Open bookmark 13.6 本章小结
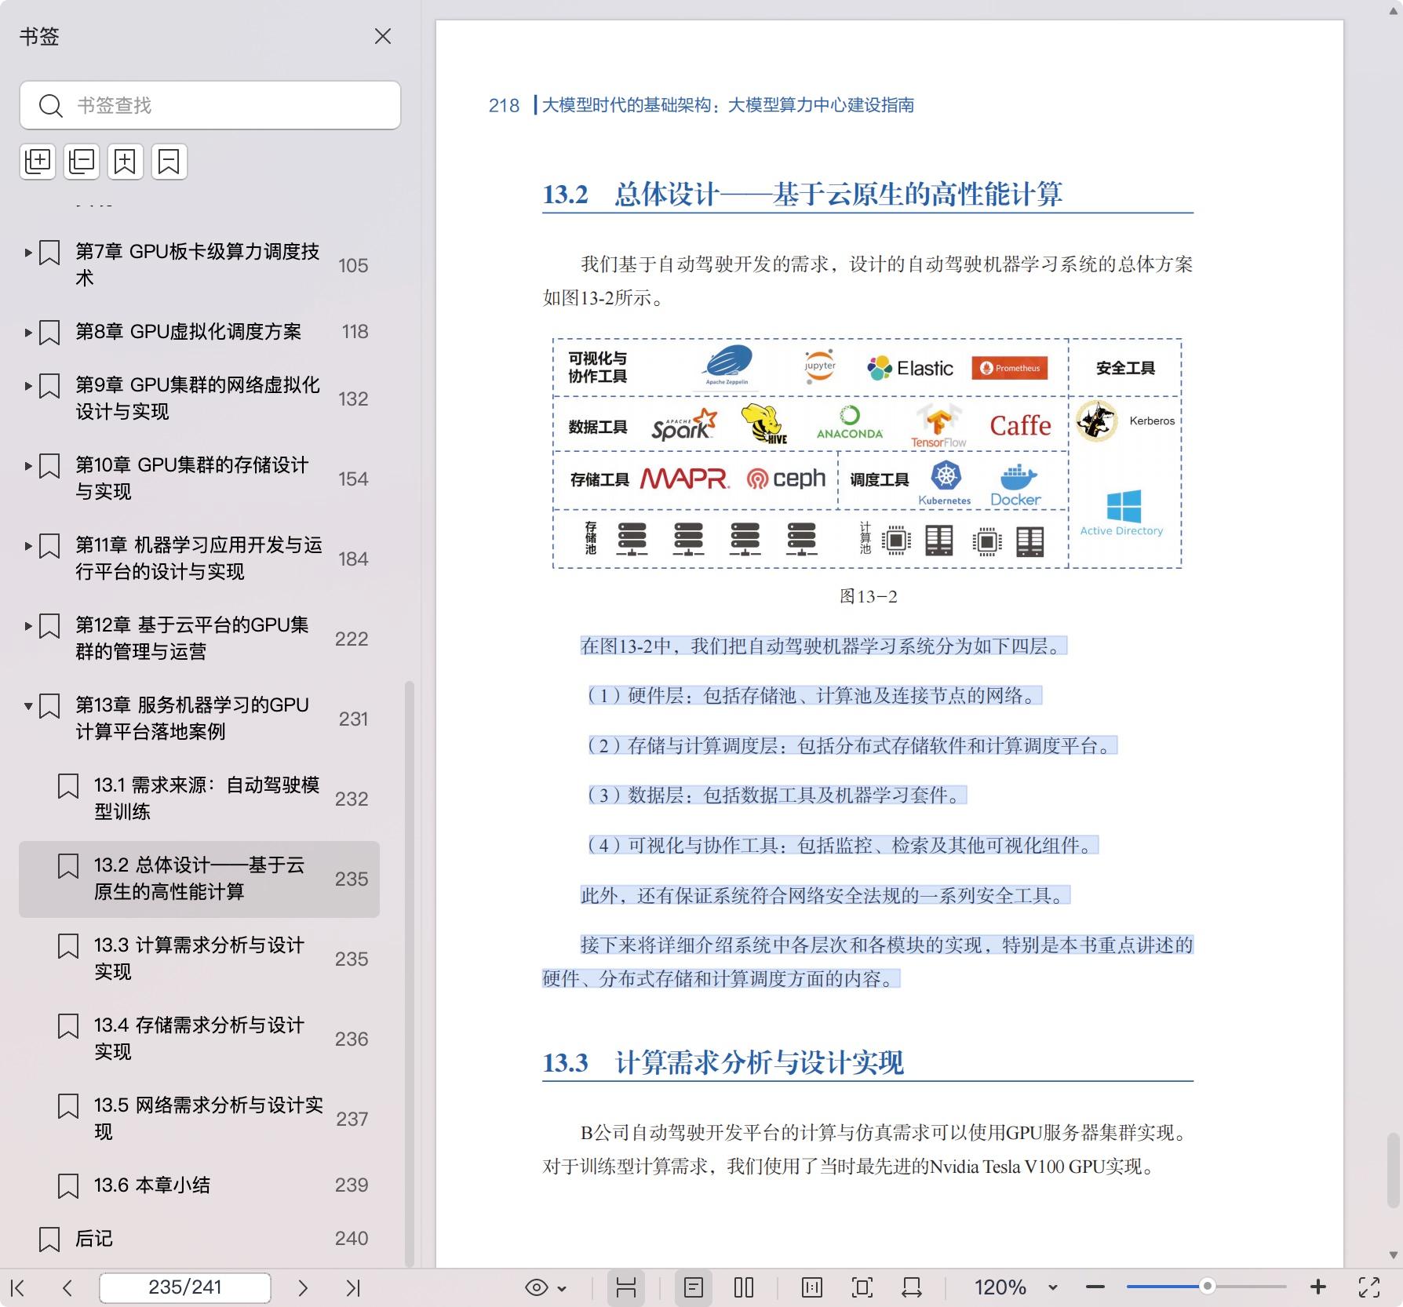1403x1307 pixels. (152, 1185)
